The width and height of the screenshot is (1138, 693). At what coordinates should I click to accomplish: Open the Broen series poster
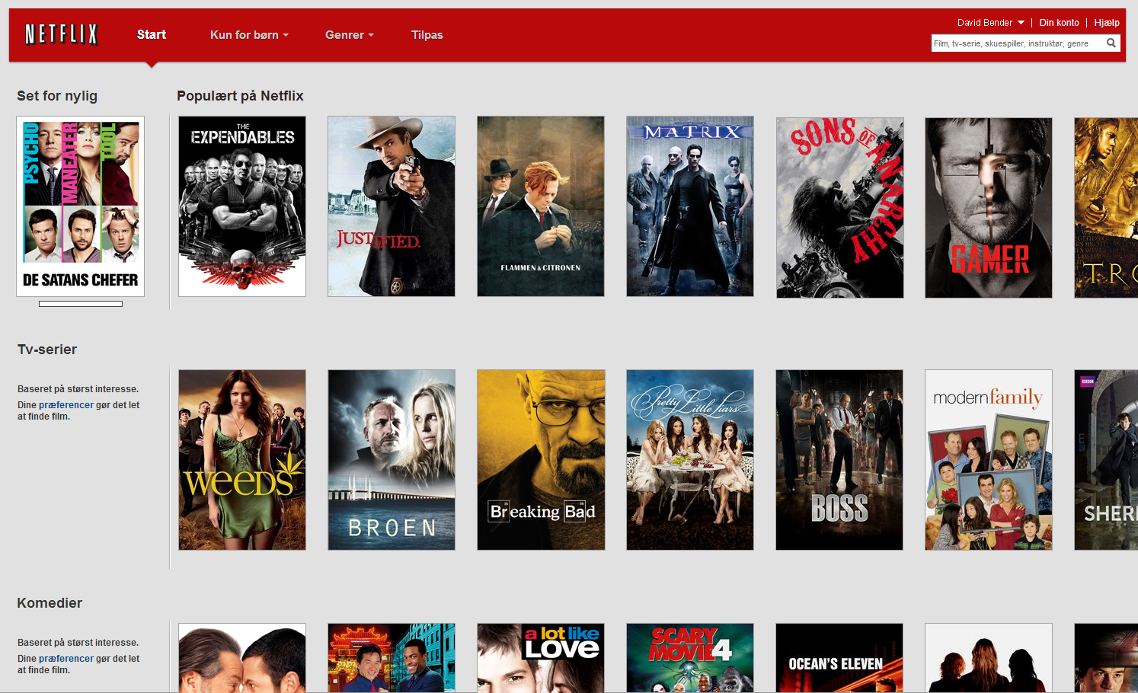point(392,459)
